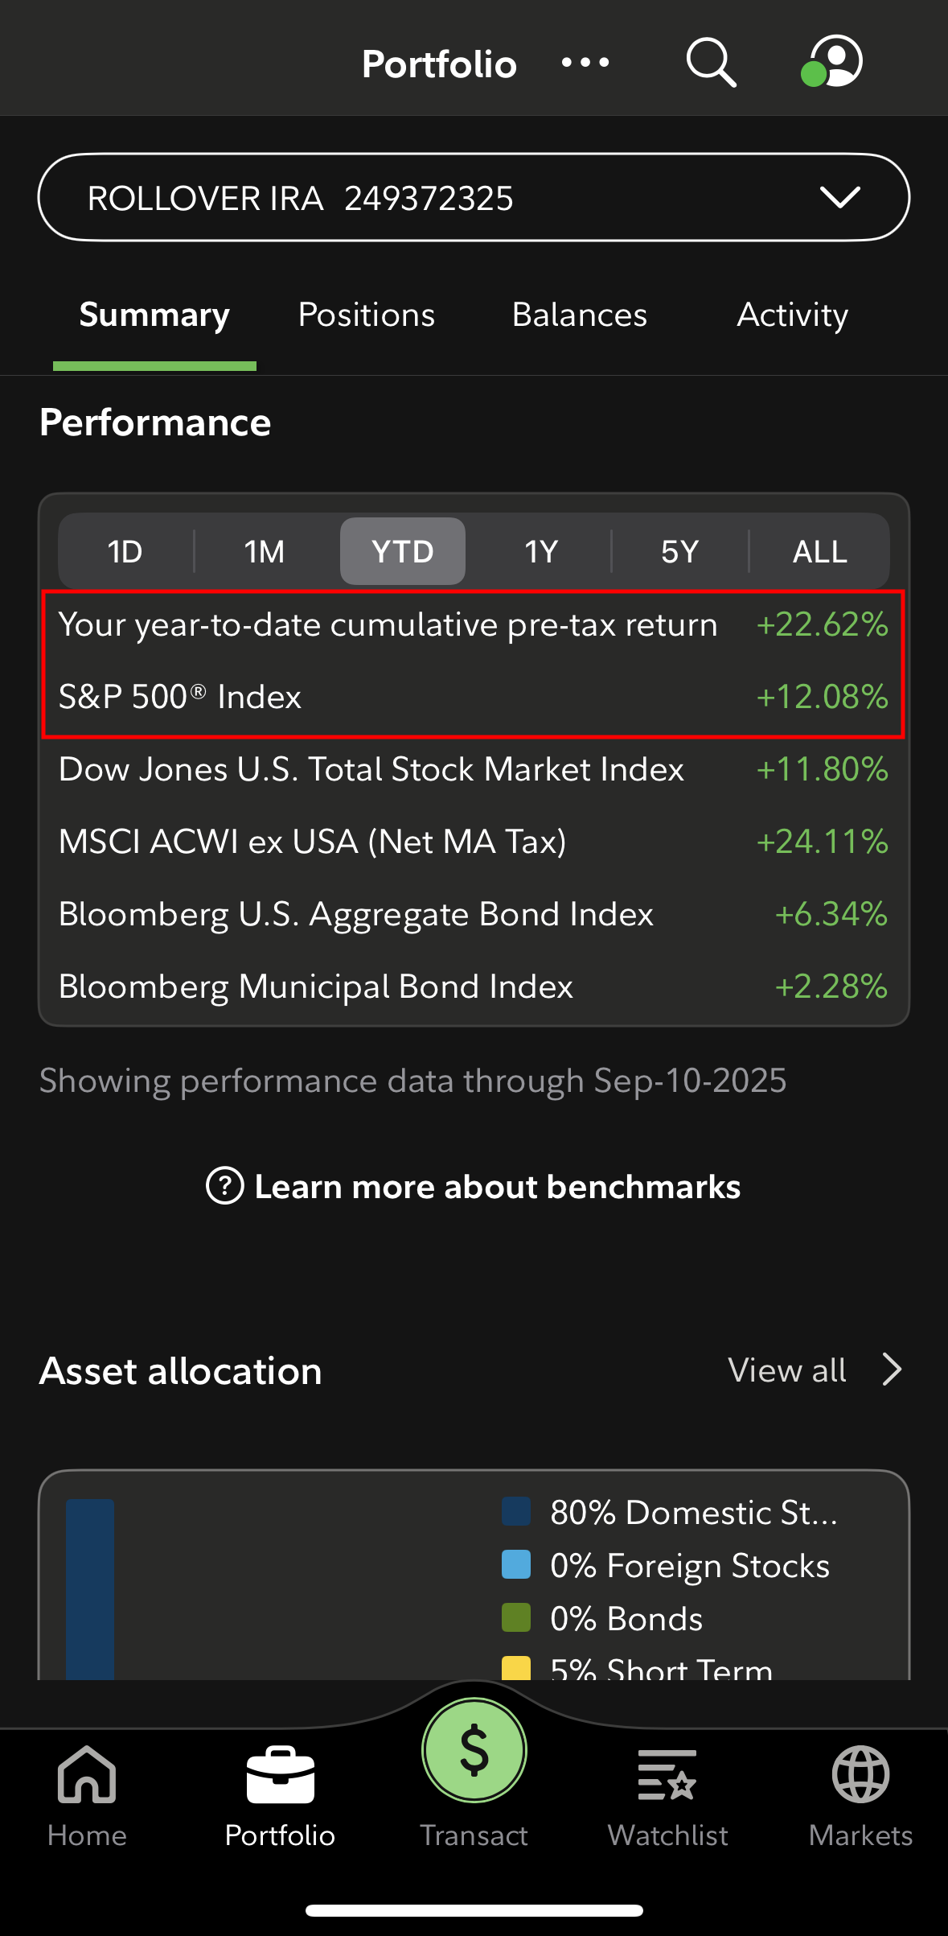This screenshot has width=948, height=1936.
Task: Choose the ALL time range
Action: 819,552
